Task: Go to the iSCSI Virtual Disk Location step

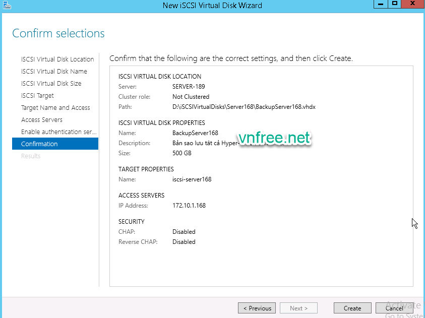Action: click(57, 59)
